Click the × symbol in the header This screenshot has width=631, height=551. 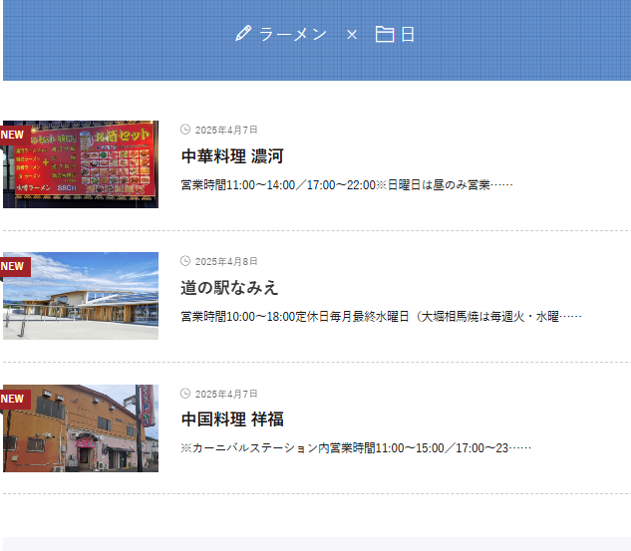point(352,35)
